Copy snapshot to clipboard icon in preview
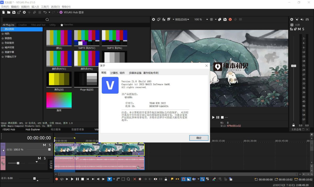 [x=220, y=20]
